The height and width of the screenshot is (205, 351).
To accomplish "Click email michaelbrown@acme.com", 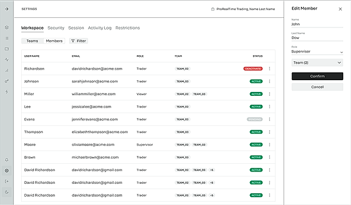I will [95, 157].
